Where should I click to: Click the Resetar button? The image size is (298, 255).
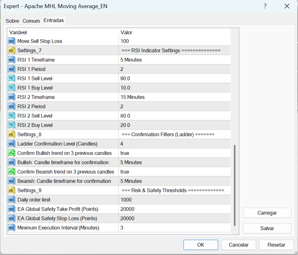(x=276, y=245)
